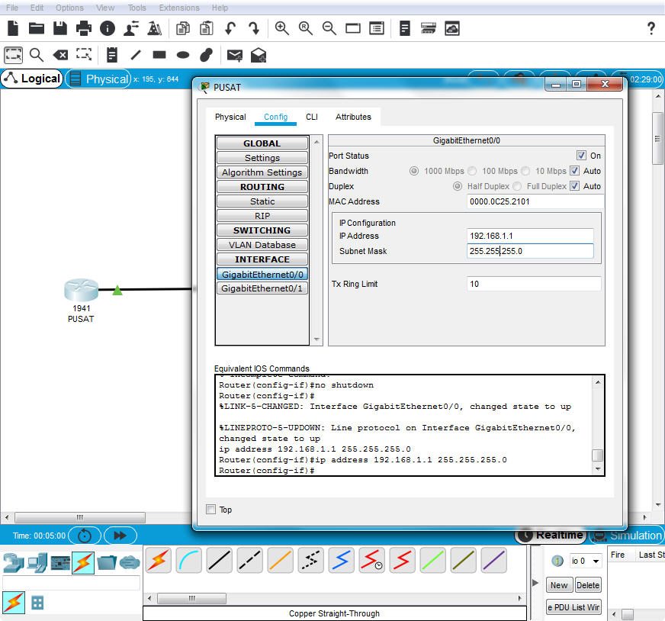Select the Place Note tool
Viewport: 665px width, 621px height.
[111, 55]
